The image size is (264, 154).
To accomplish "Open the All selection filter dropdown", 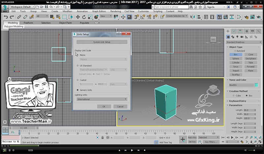I will coord(42,16).
